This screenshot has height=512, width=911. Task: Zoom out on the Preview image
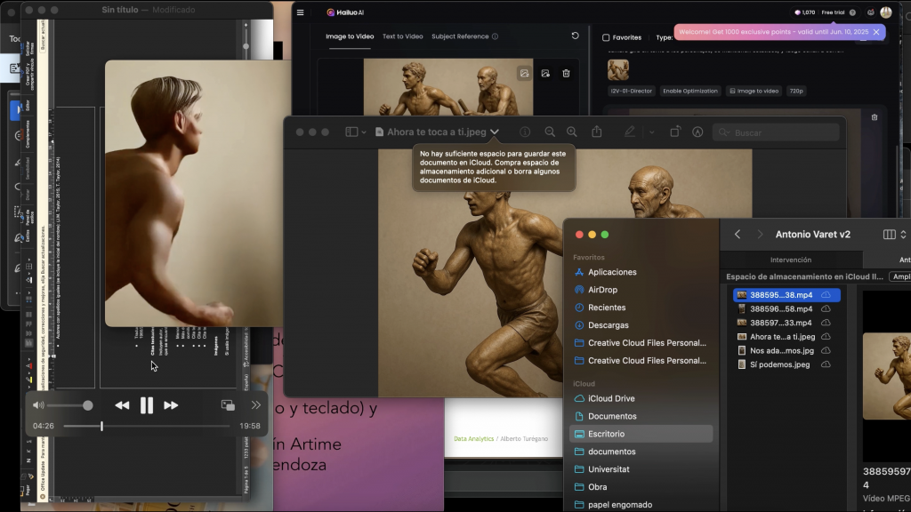(x=550, y=132)
